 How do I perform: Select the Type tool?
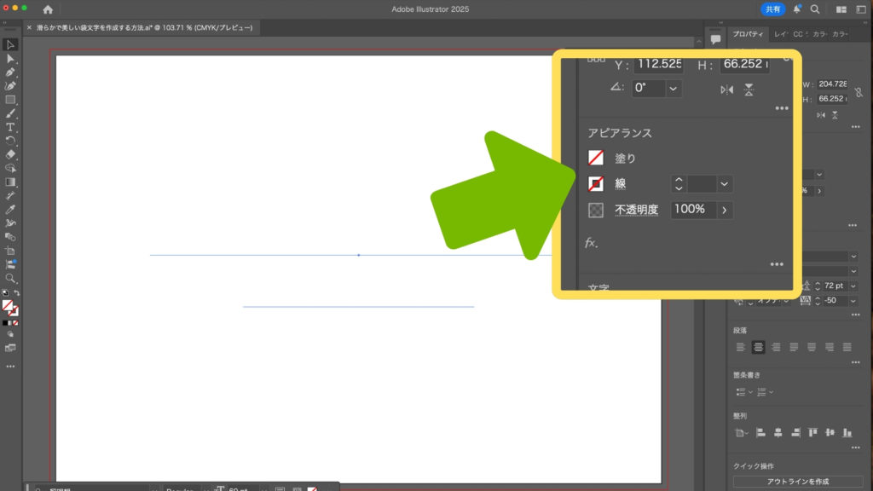point(10,127)
